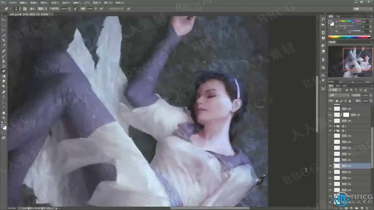Select the Horizontal Type tool

pyautogui.click(x=4, y=97)
